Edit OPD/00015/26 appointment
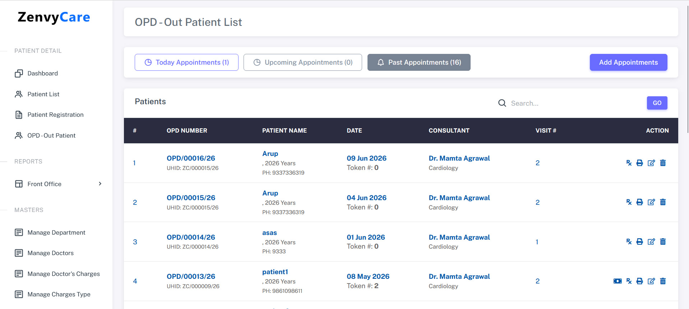The image size is (689, 309). pyautogui.click(x=651, y=202)
